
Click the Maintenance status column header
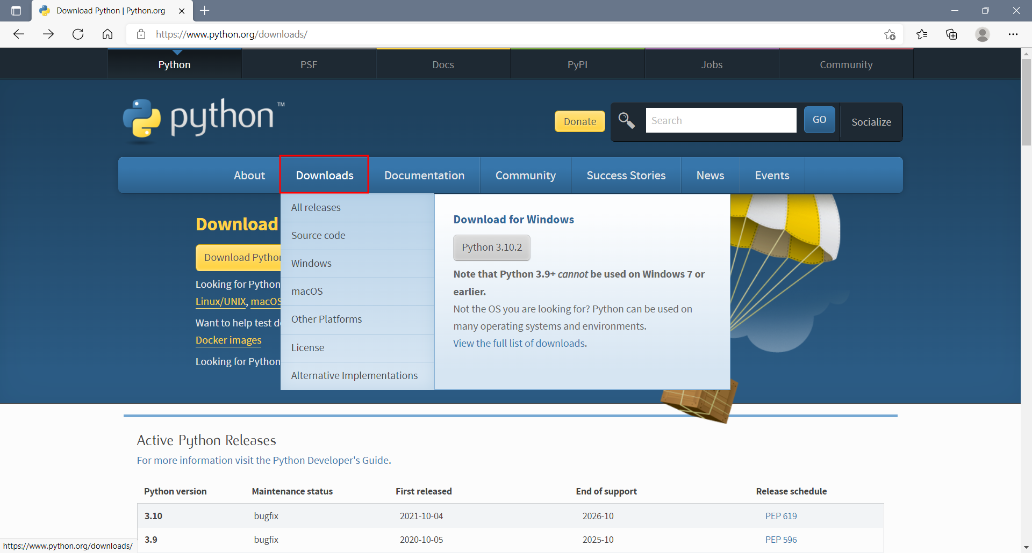[x=292, y=491]
